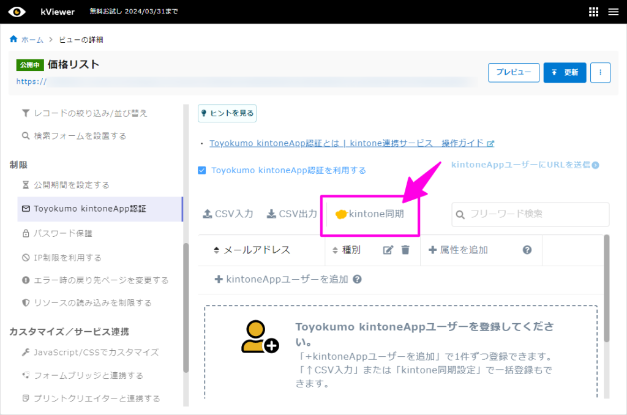Click the ヒントを見る button

point(227,113)
